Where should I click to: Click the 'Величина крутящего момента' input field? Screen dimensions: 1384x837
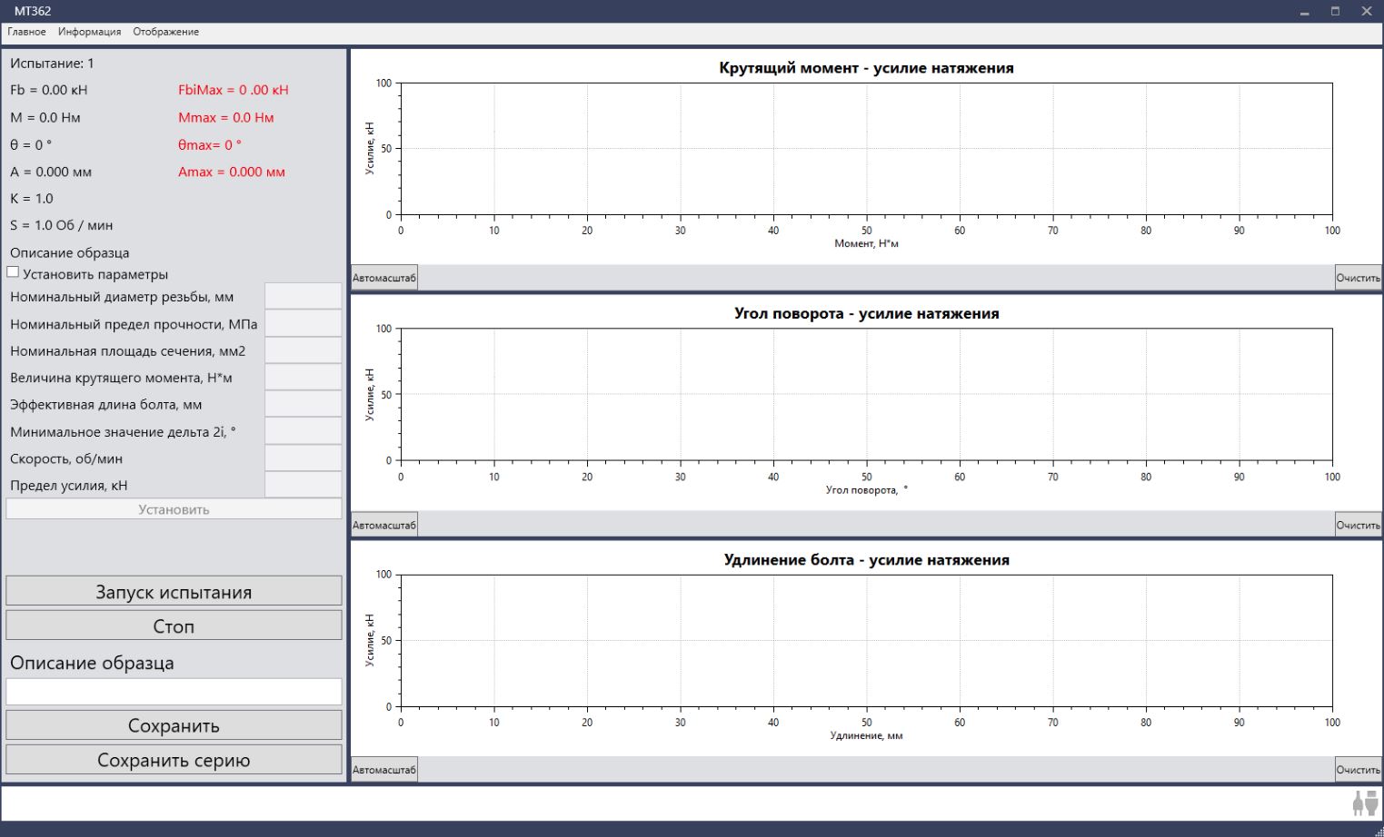pyautogui.click(x=304, y=377)
